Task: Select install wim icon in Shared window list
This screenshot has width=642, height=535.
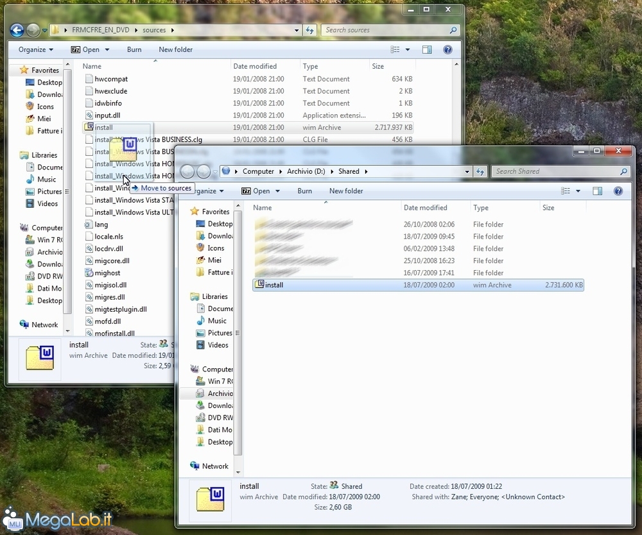Action: tap(259, 284)
